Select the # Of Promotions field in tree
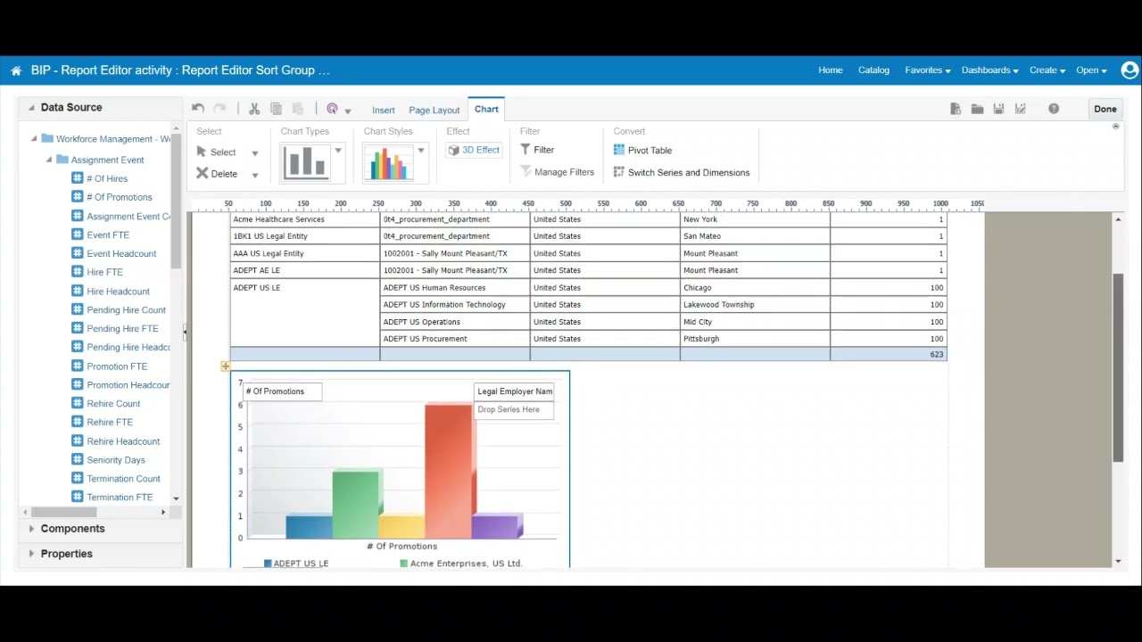This screenshot has width=1142, height=642. click(119, 197)
